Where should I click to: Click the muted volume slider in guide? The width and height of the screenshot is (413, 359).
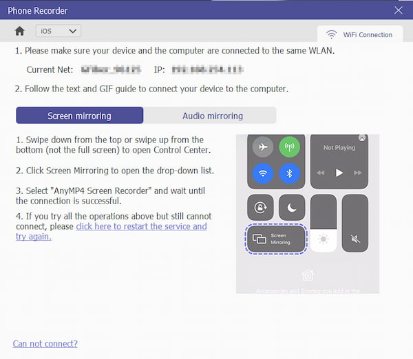click(x=355, y=224)
